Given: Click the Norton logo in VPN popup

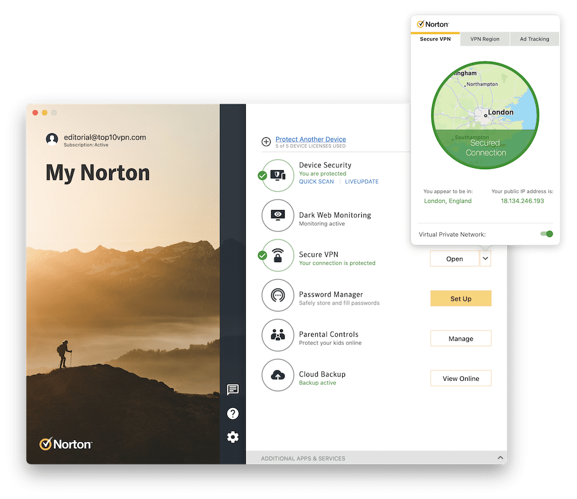Looking at the screenshot, I should pos(432,24).
